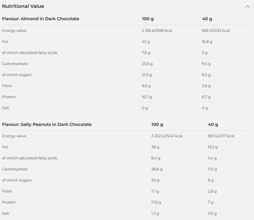
Task: Click the 40 g column header for Almond
Action: click(x=207, y=19)
